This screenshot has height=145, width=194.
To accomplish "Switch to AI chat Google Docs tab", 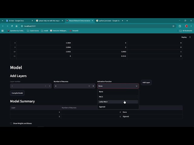I will (19, 21).
